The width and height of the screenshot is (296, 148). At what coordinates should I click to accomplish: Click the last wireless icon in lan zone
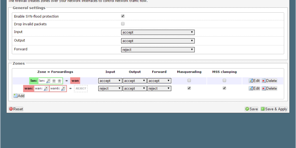(x=59, y=81)
